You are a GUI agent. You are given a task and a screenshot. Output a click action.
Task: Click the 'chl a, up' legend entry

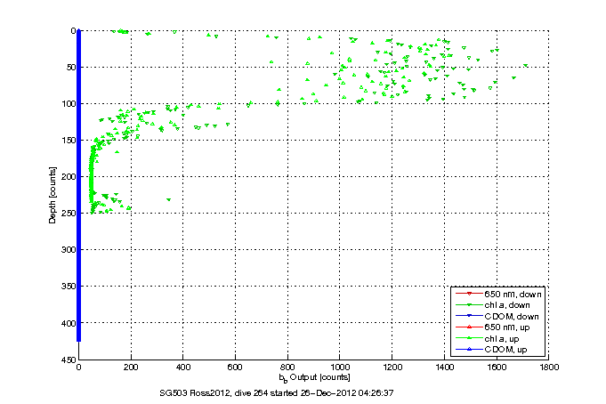tap(488, 339)
